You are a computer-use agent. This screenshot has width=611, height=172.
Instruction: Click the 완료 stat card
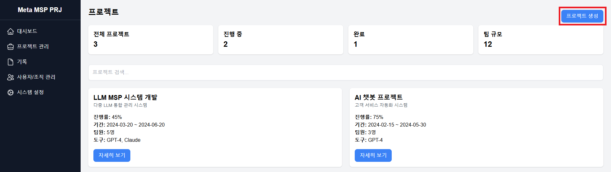tap(411, 40)
